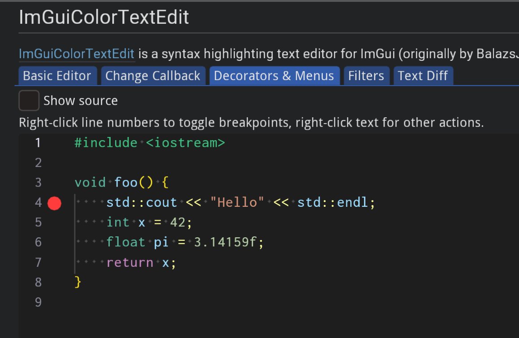Click the Show source label

pyautogui.click(x=81, y=101)
